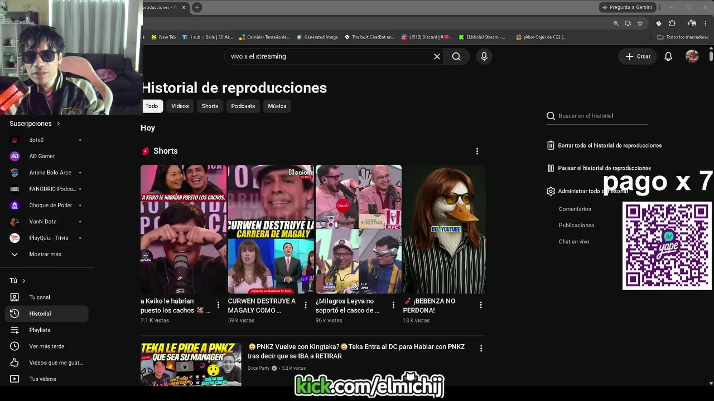
Task: Open options for Milagros Leyva short
Action: (393, 305)
